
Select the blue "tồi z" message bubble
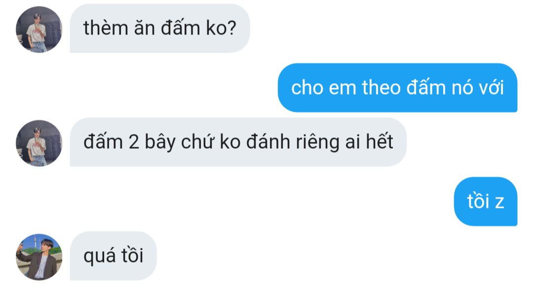click(486, 201)
